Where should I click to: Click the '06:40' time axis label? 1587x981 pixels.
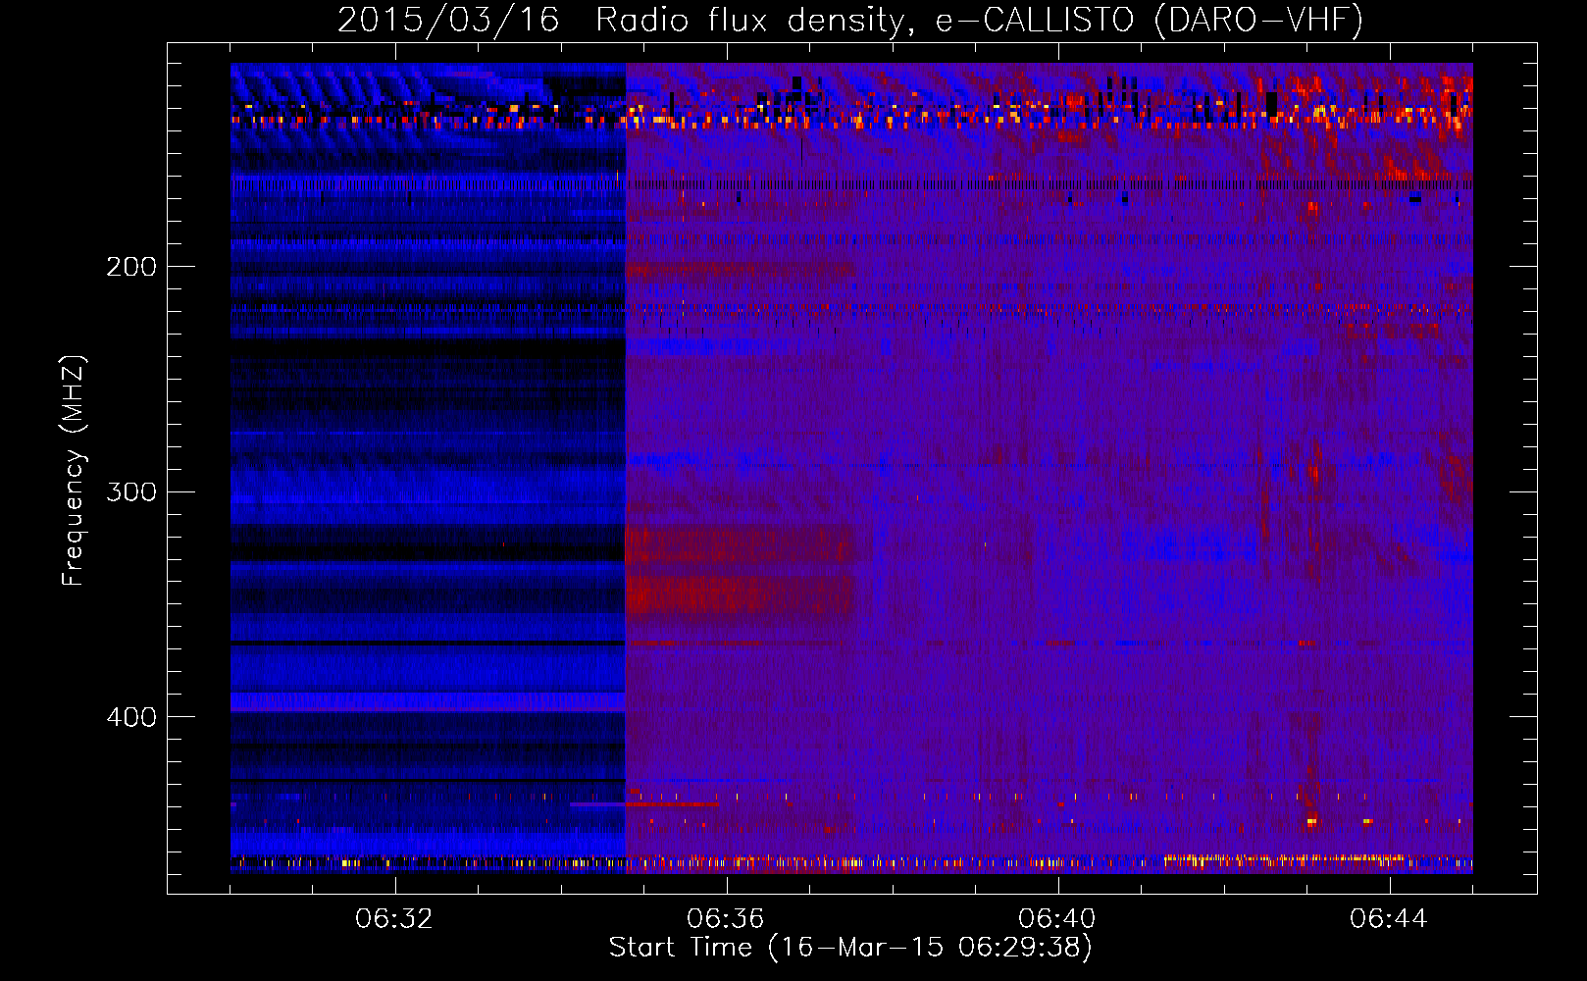[1057, 919]
